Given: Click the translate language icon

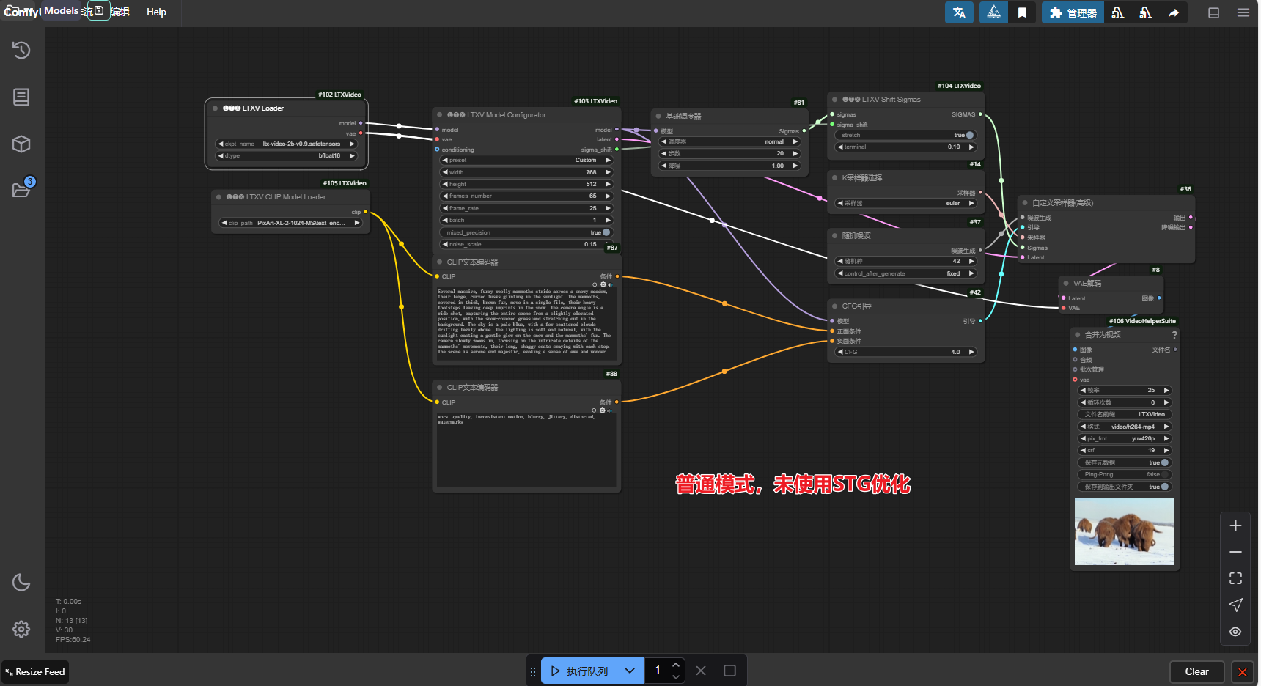Looking at the screenshot, I should click(959, 12).
